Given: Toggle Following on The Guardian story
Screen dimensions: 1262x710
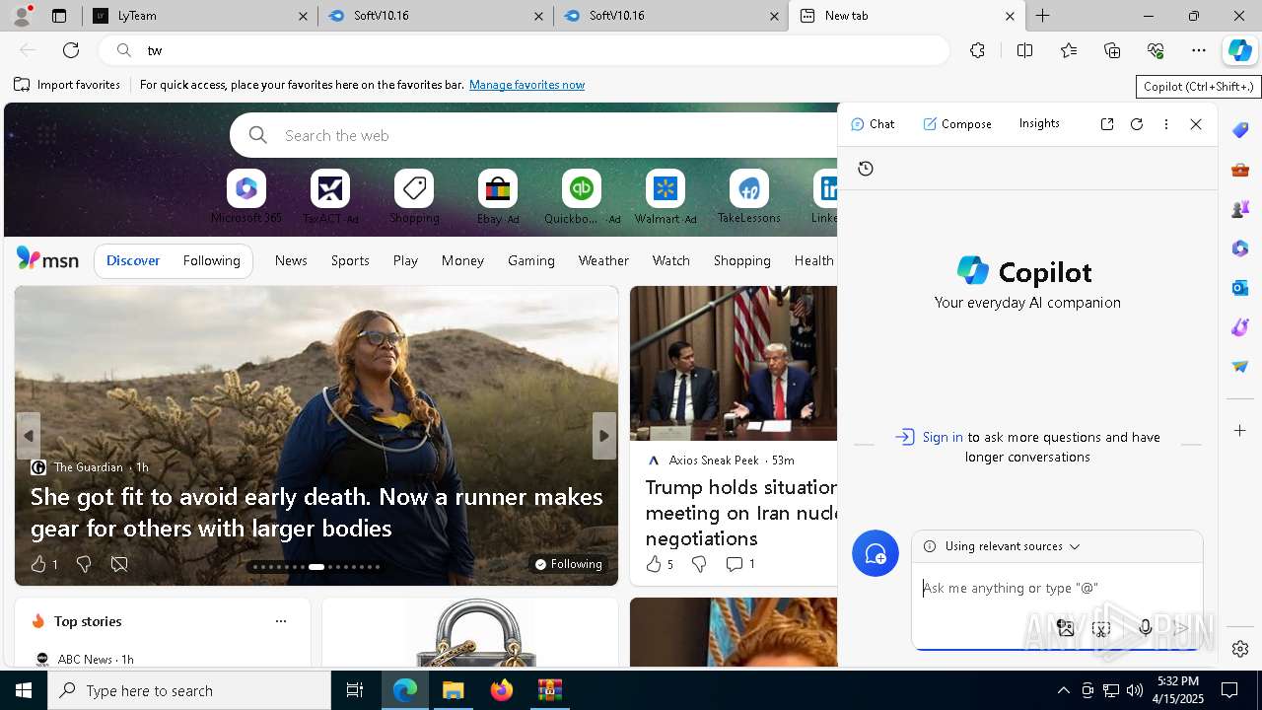Looking at the screenshot, I should (x=568, y=564).
